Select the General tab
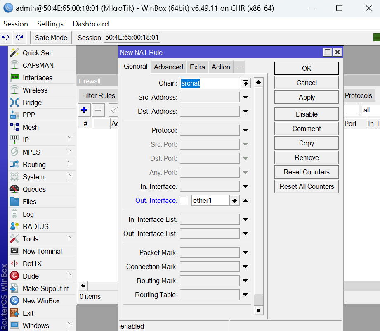The width and height of the screenshot is (380, 331). point(135,67)
